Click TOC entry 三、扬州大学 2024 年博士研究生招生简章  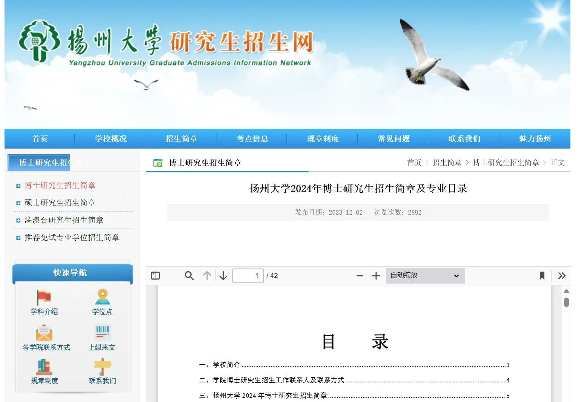(354, 396)
